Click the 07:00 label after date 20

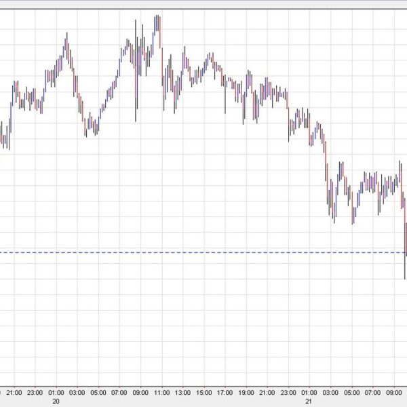coord(119,393)
